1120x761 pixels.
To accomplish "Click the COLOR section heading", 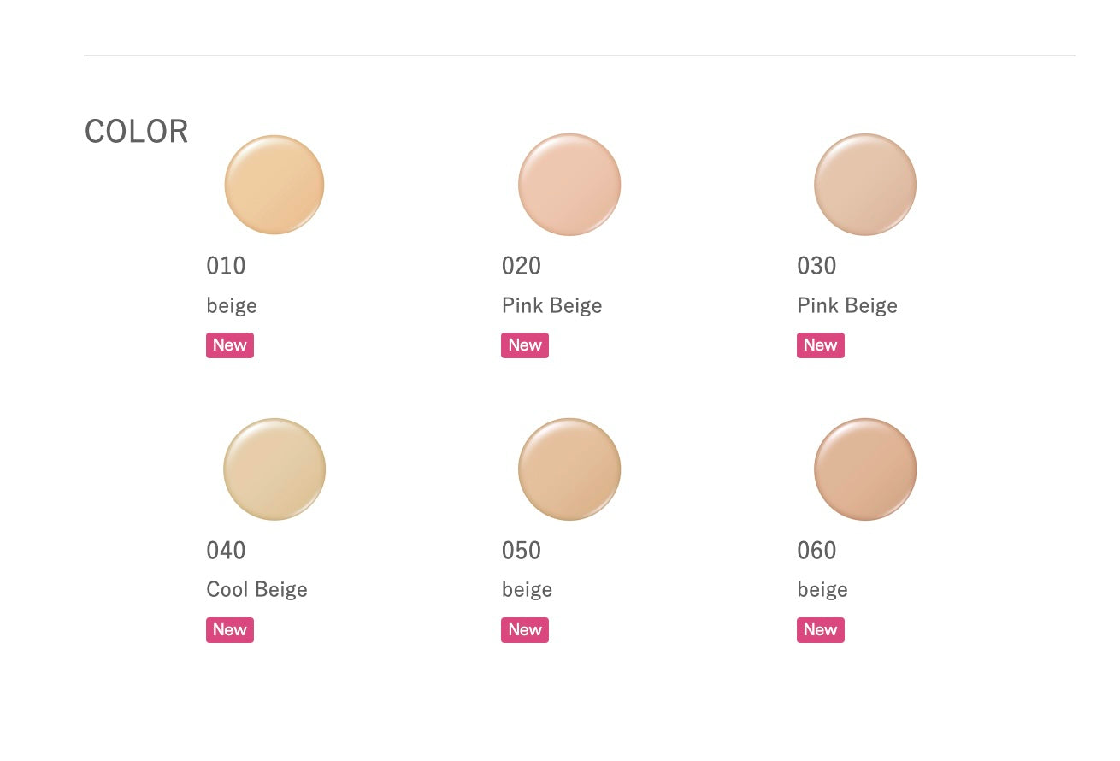I will [137, 132].
